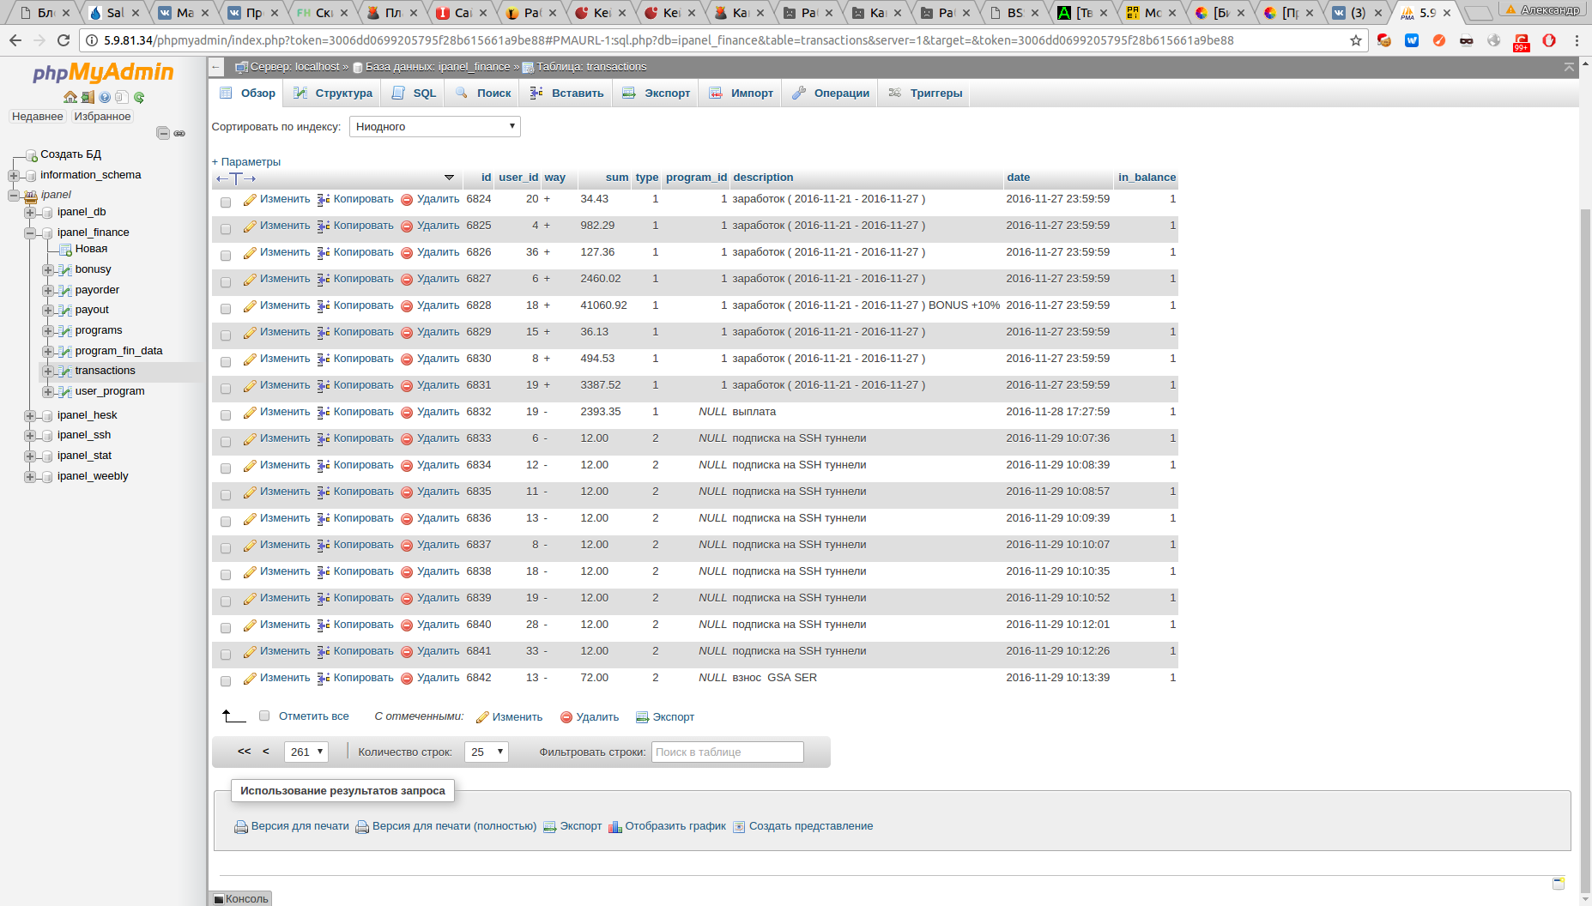Tick the checkbox for row 6839
The width and height of the screenshot is (1592, 906).
[226, 601]
